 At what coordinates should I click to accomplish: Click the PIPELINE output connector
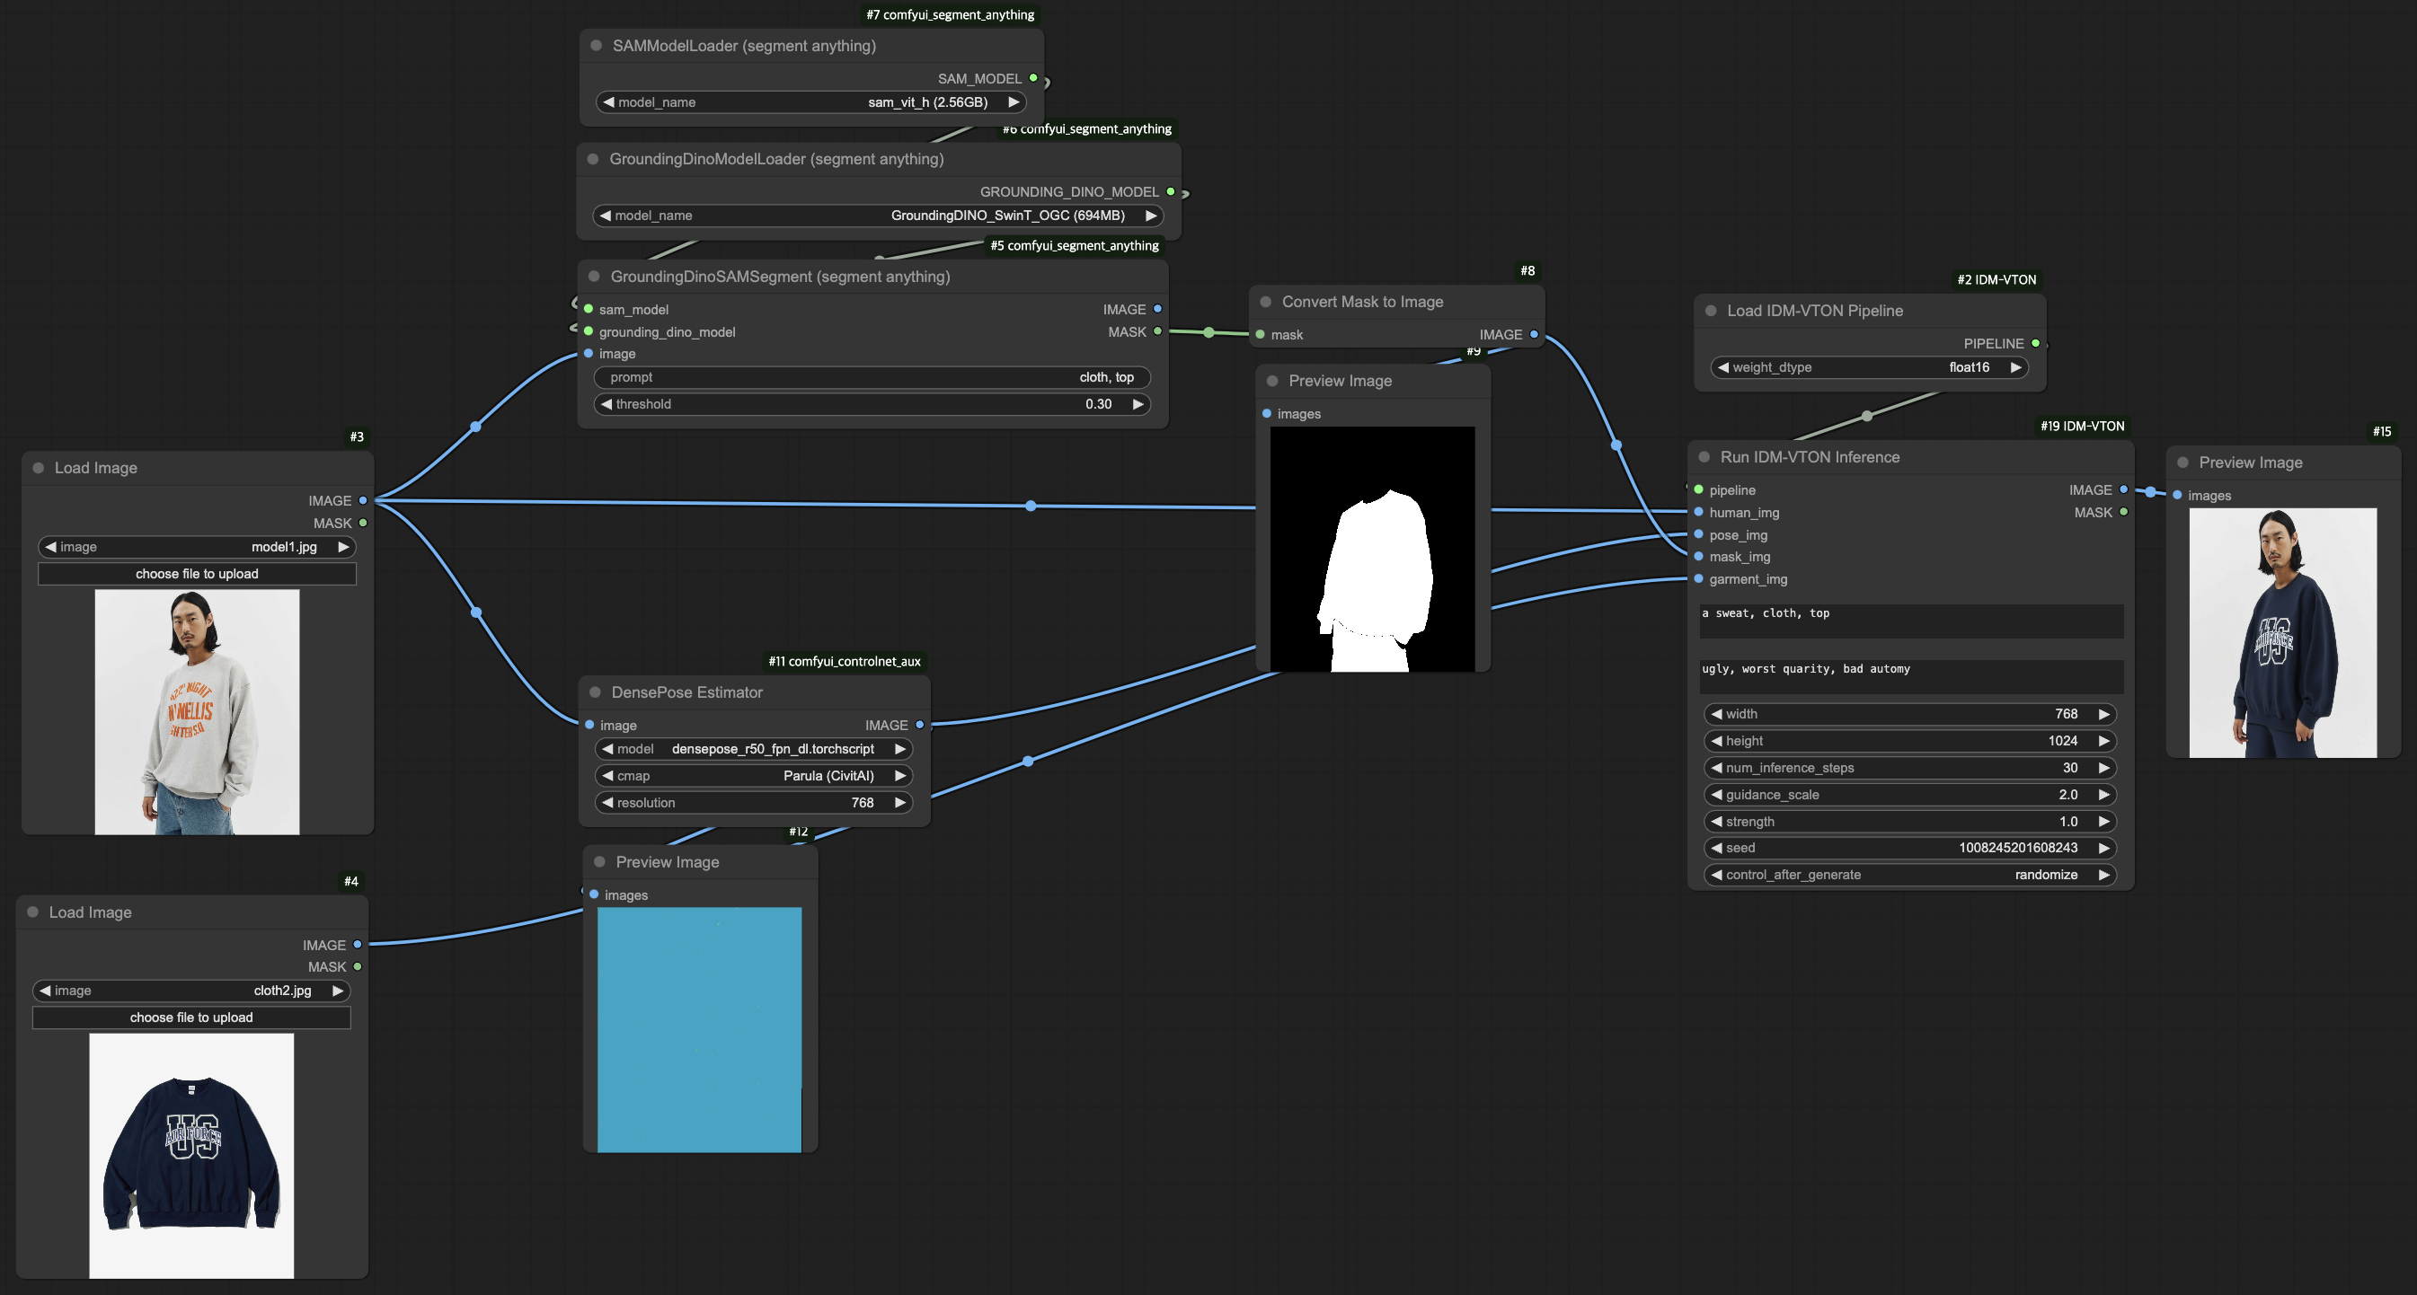tap(2035, 343)
